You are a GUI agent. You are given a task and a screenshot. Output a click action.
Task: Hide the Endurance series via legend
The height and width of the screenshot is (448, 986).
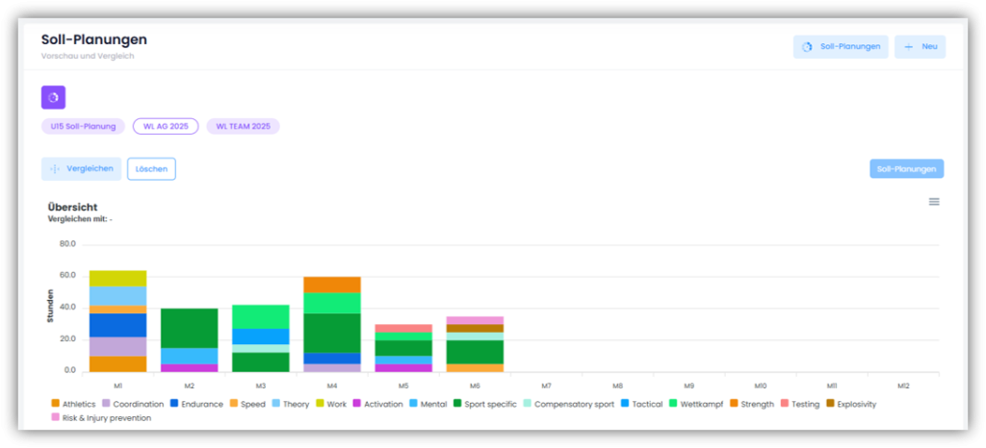point(196,405)
